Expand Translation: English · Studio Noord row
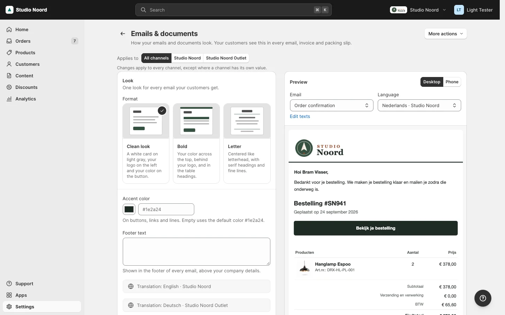The height and width of the screenshot is (315, 505). [x=196, y=286]
